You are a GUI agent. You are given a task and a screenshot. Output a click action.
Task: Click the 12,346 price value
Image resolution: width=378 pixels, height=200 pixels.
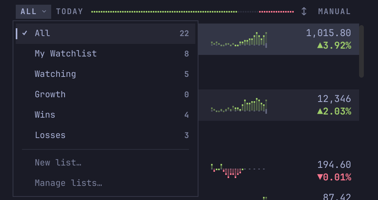[334, 99]
